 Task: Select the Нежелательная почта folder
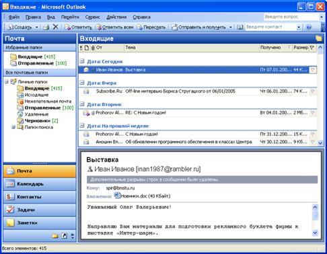pos(44,101)
